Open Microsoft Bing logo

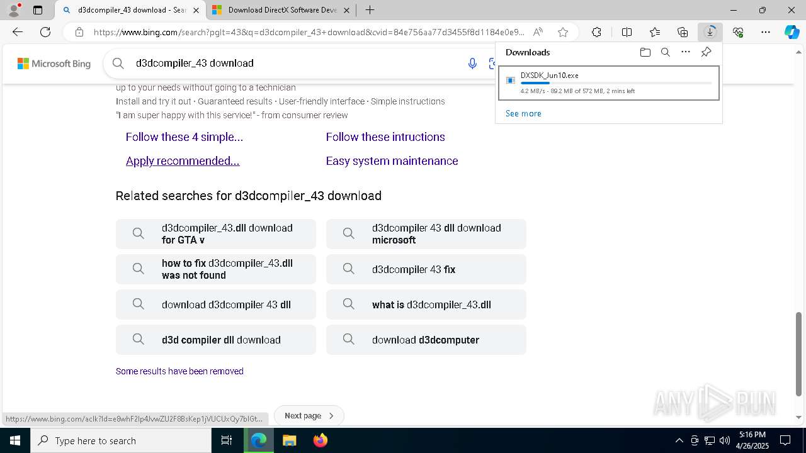point(54,64)
